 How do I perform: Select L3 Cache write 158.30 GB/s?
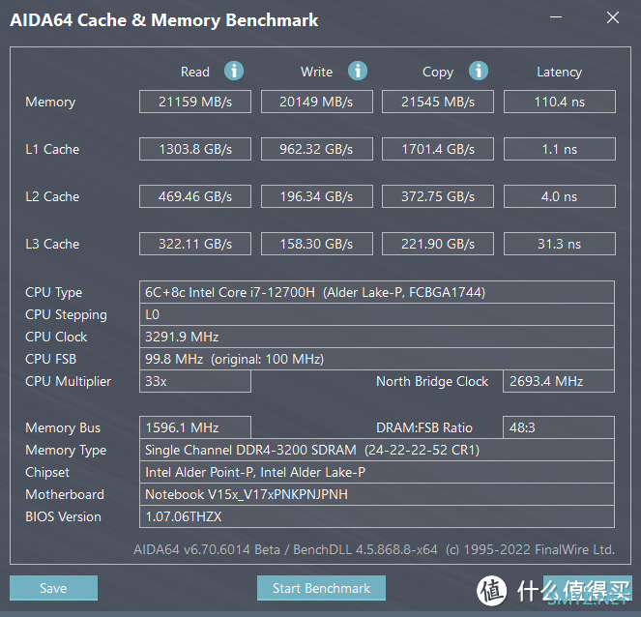click(316, 244)
